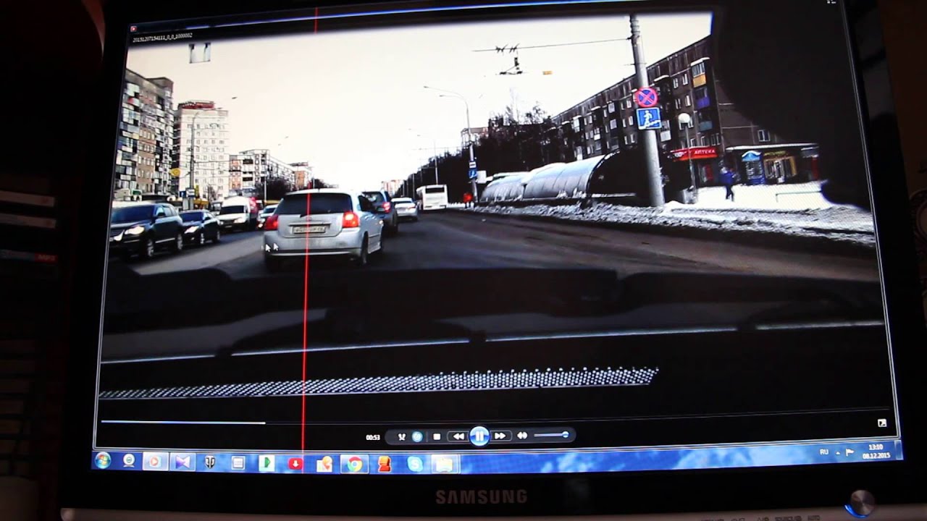Open the red-yellow app taskbar icon
Viewport: 927px width, 521px height.
click(384, 465)
